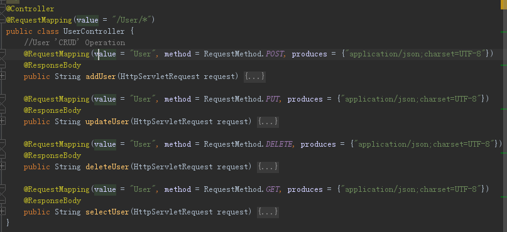The image size is (507, 232).
Task: Expand the folded {...} body of selectUser
Action: click(268, 212)
